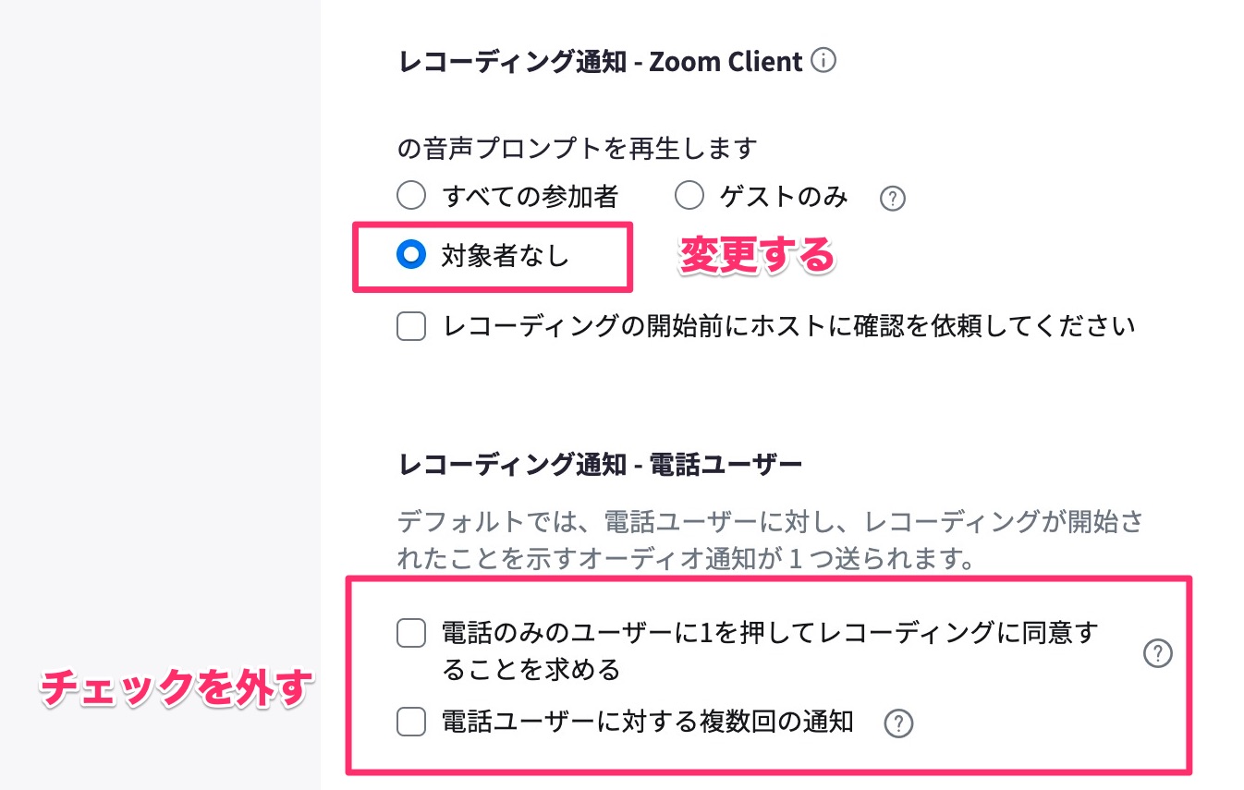
Task: Open the help icon next to ゲストのみ
Action: click(x=892, y=198)
